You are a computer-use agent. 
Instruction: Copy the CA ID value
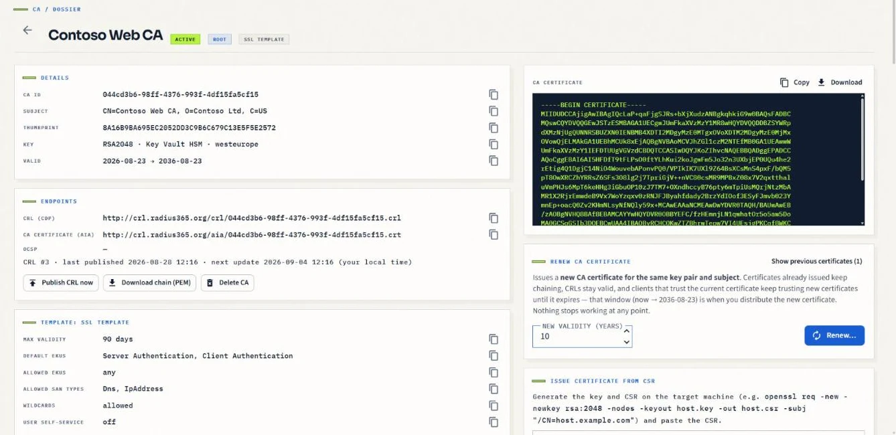click(x=494, y=94)
